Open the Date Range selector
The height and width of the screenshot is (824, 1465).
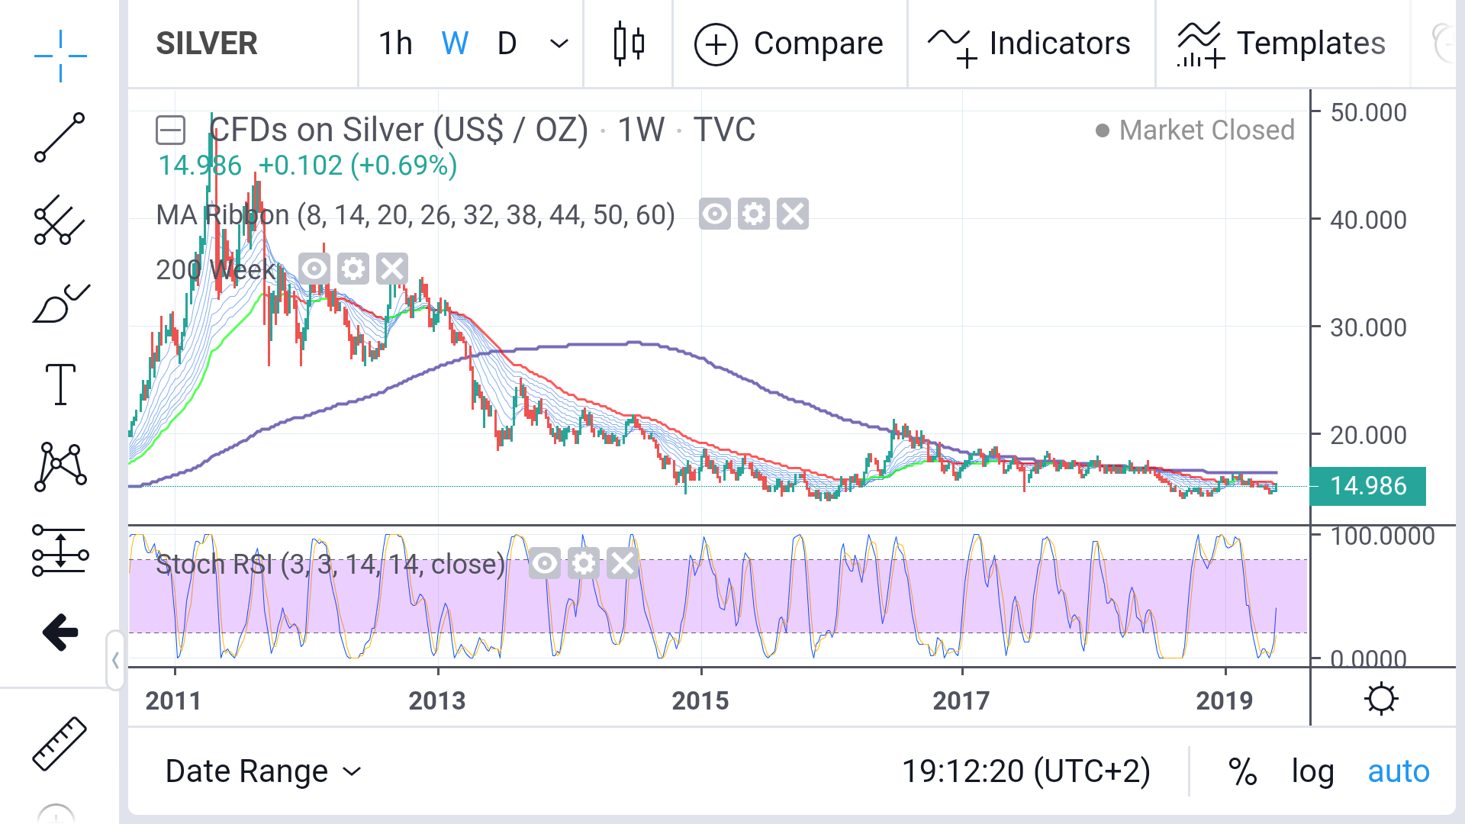(262, 771)
